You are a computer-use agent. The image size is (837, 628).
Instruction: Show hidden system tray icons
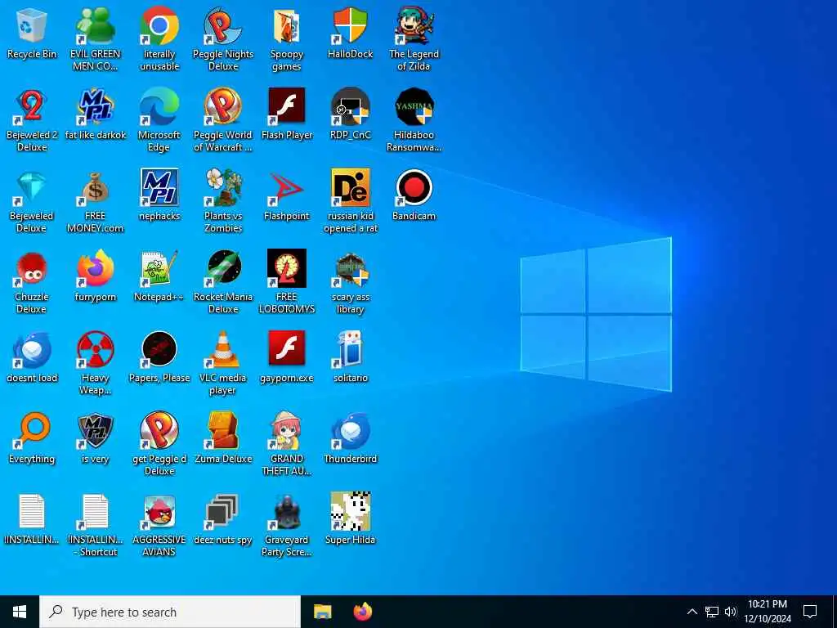tap(692, 612)
